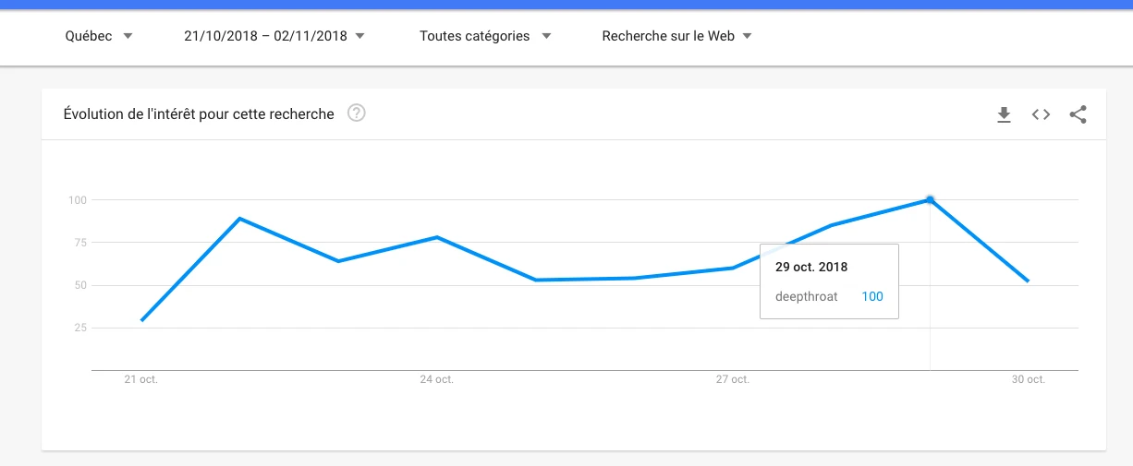The width and height of the screenshot is (1133, 466).
Task: Click the deepthroat term in tooltip
Action: 807,296
